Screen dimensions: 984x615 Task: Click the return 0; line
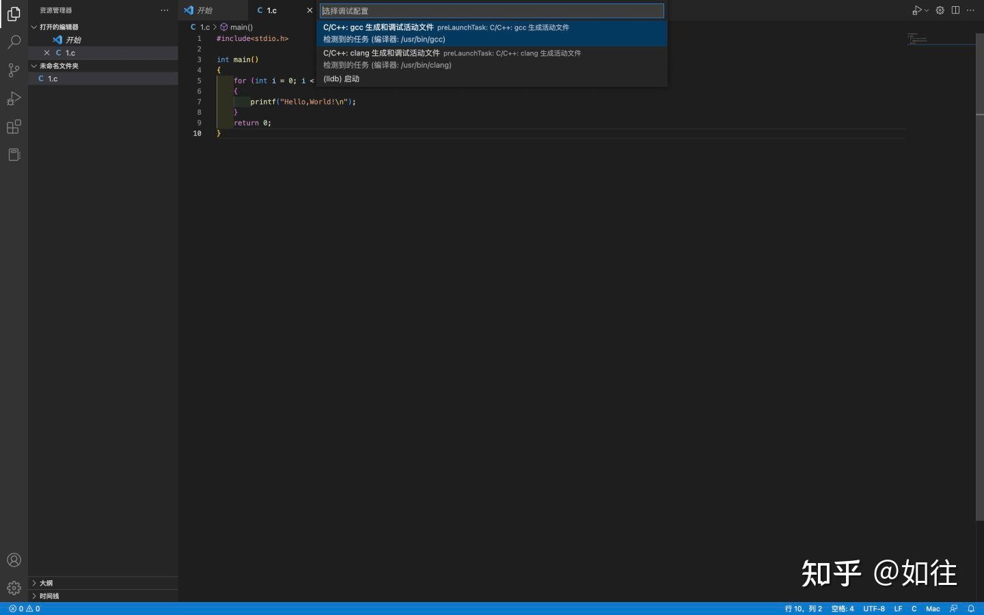[x=252, y=123]
